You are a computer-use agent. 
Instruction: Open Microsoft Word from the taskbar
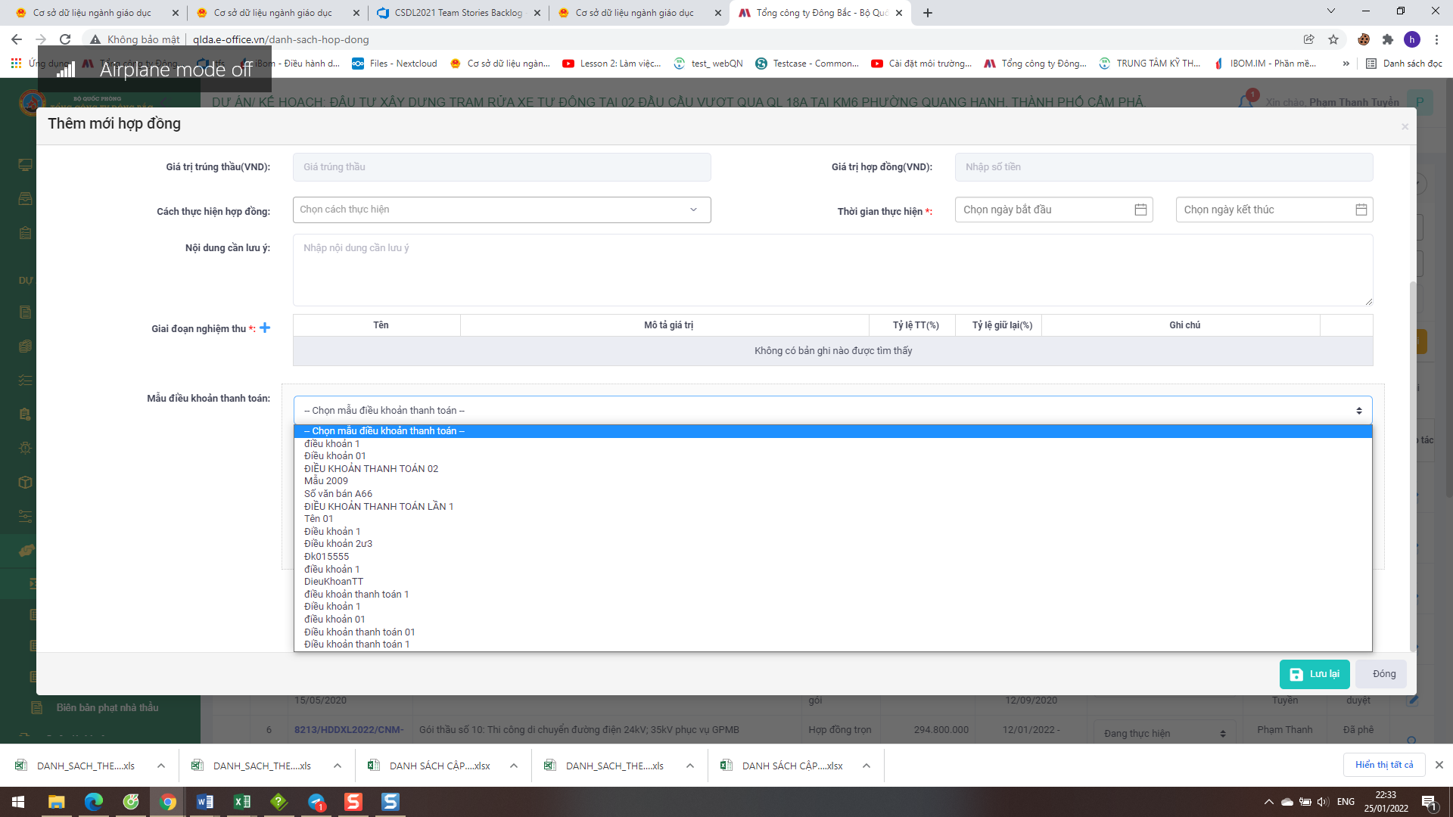click(x=204, y=802)
